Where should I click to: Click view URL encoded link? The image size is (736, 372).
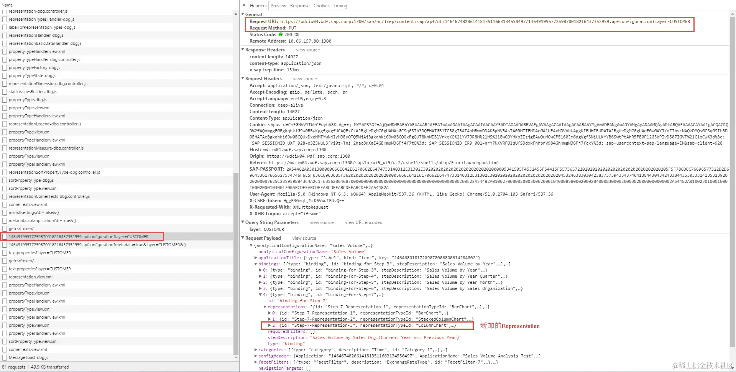click(363, 222)
